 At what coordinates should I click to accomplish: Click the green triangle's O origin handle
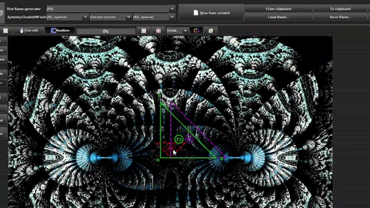point(158,160)
